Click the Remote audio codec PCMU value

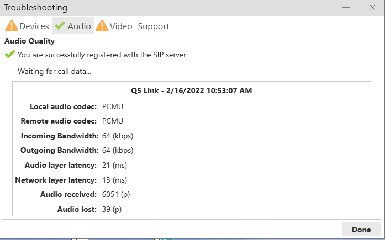[113, 121]
